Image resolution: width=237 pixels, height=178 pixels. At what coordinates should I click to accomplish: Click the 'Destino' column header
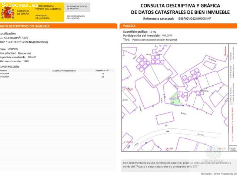click(x=3, y=70)
